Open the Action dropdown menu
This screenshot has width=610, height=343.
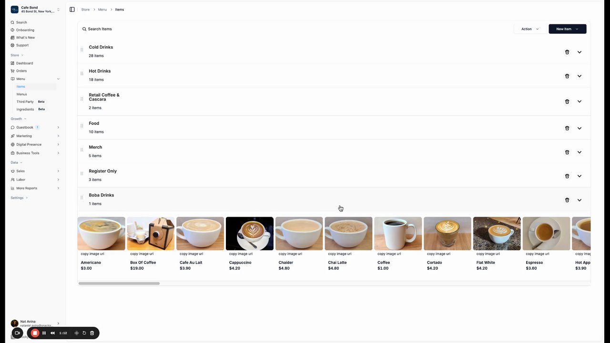[530, 29]
